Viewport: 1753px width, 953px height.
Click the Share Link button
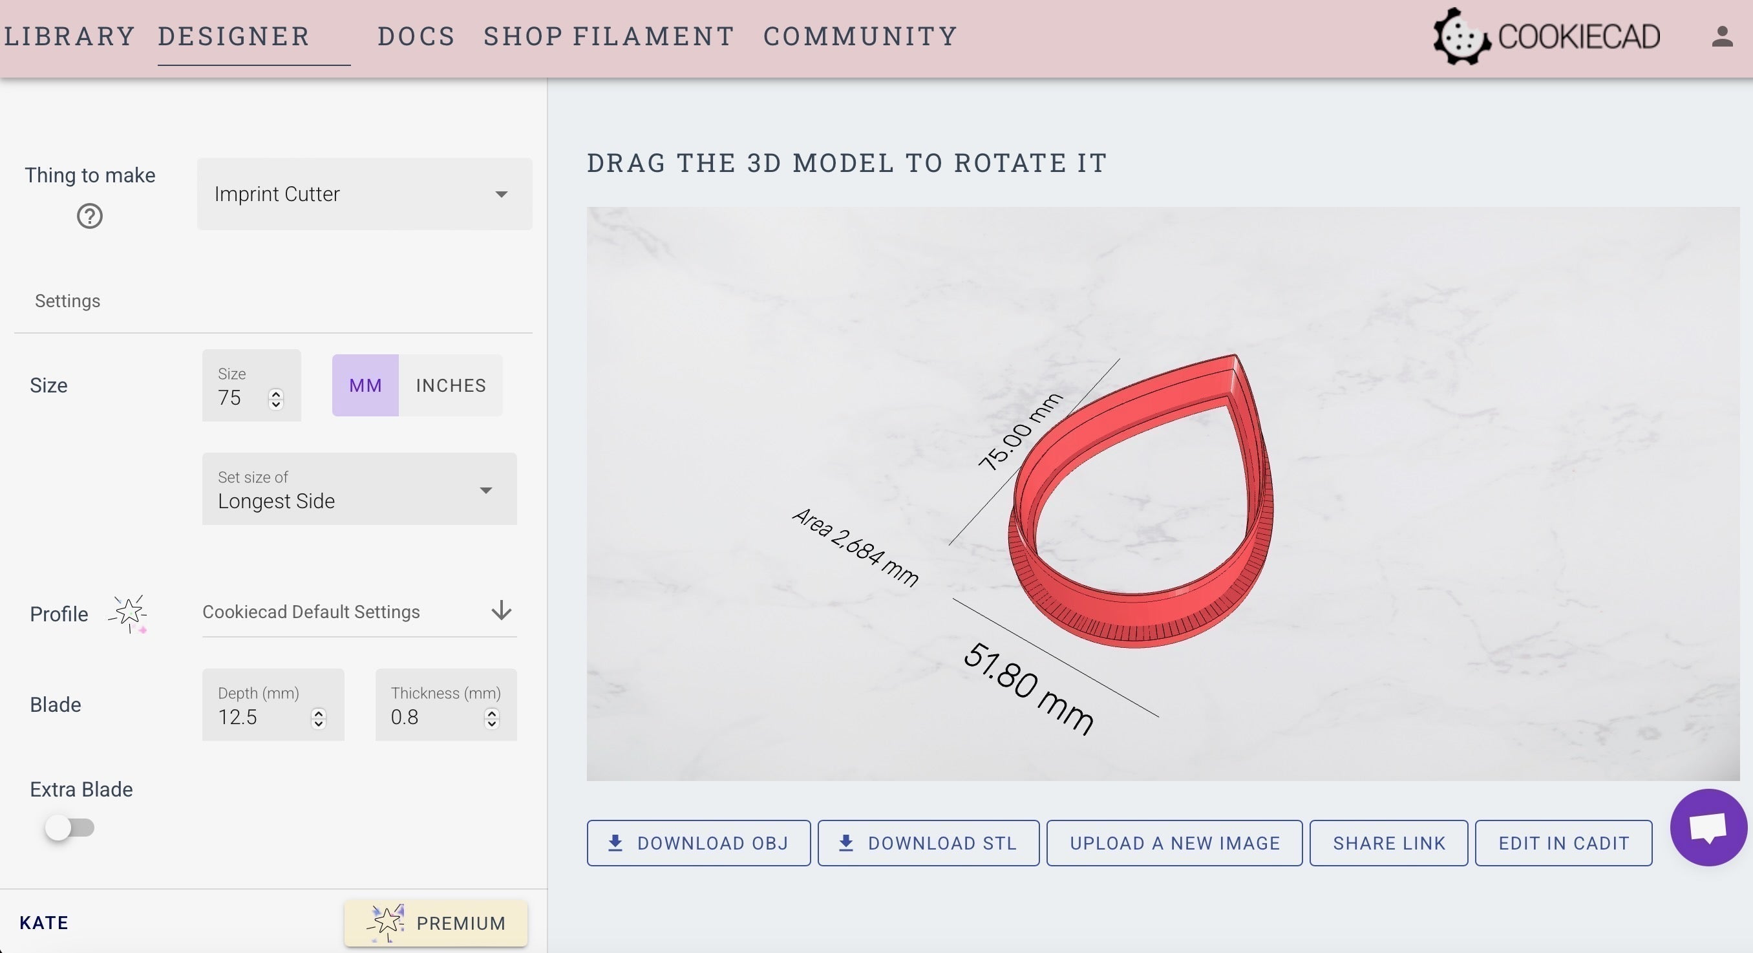(x=1388, y=842)
